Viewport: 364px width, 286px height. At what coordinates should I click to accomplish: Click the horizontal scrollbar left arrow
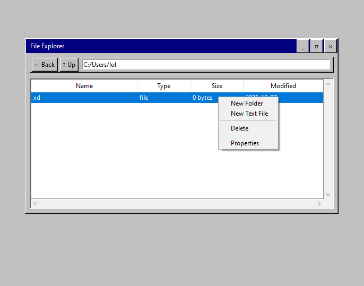pyautogui.click(x=35, y=204)
